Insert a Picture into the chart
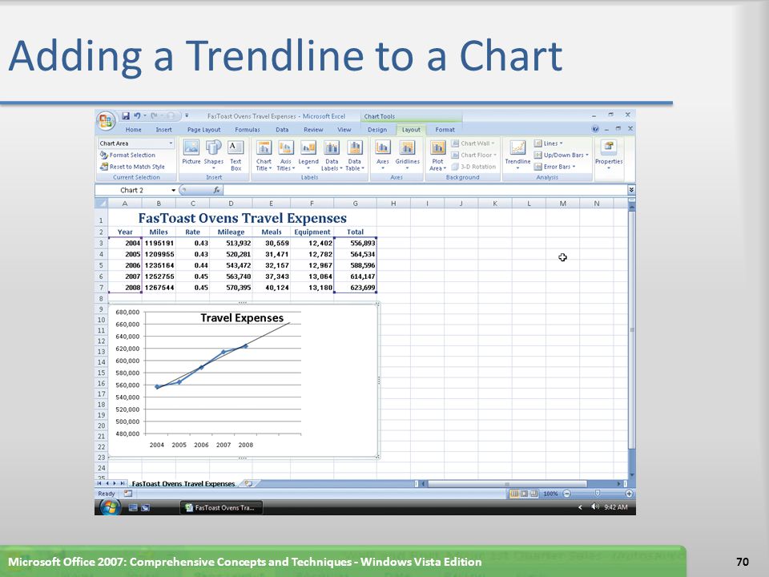The image size is (769, 577). click(x=191, y=152)
